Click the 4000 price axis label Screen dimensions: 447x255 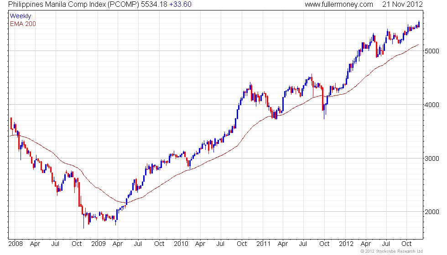pyautogui.click(x=432, y=105)
